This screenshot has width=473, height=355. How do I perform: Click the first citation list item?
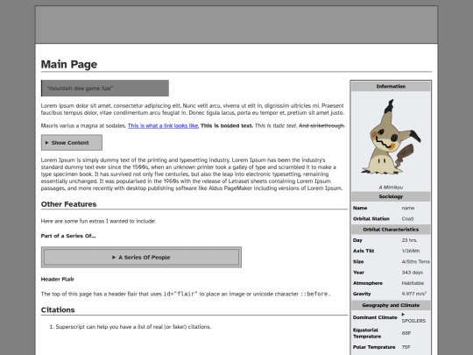133,327
